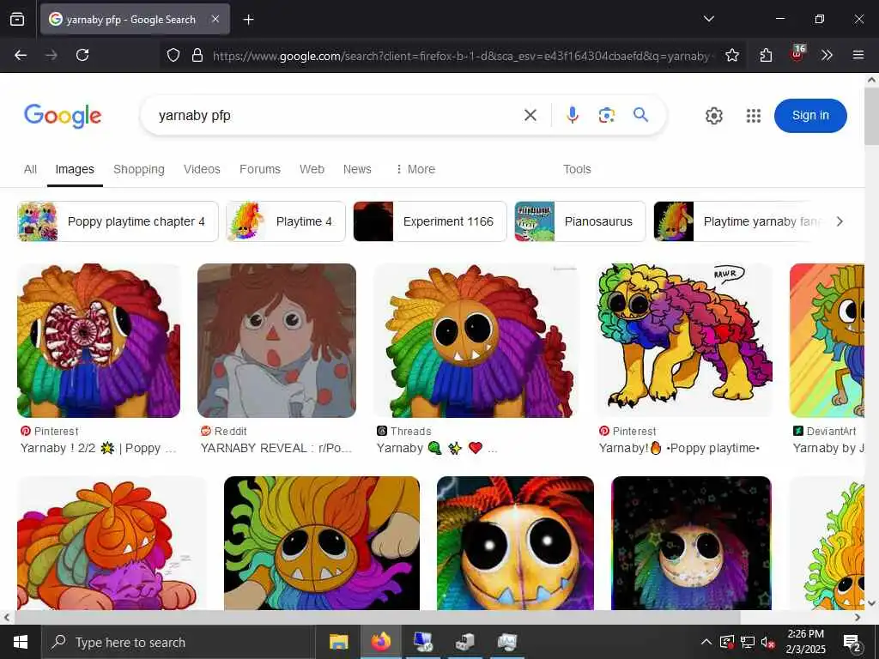Select the Playtime 4 suggestion chip
The height and width of the screenshot is (659, 879).
pyautogui.click(x=286, y=221)
